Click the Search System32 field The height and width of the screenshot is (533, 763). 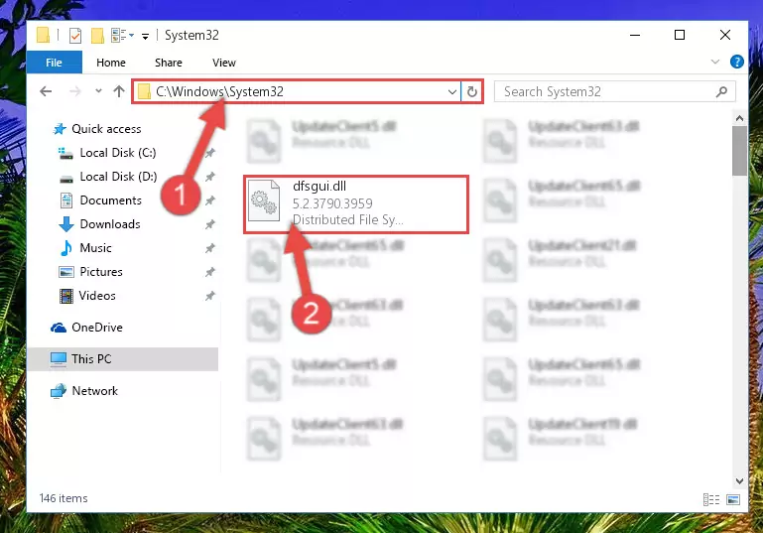coord(614,91)
